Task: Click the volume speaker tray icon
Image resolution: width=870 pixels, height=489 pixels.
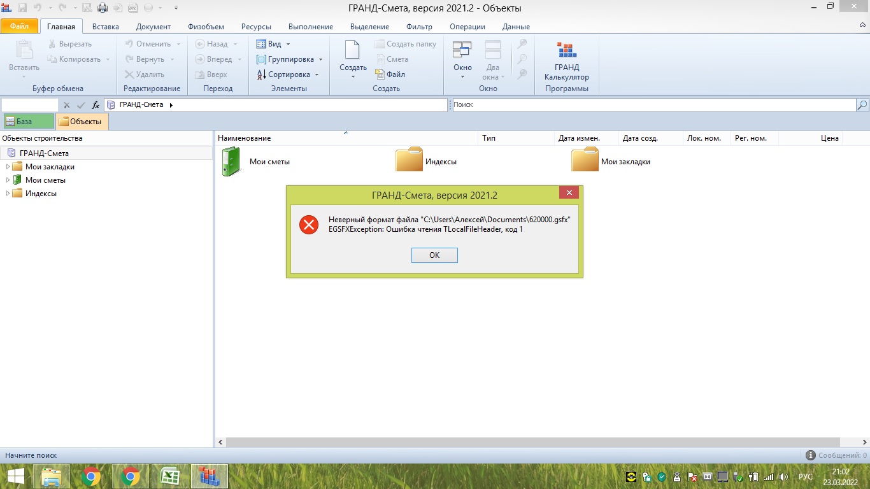Action: pyautogui.click(x=783, y=476)
